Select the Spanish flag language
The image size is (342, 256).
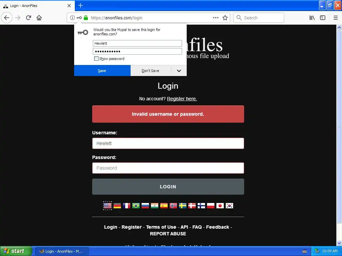click(x=164, y=205)
